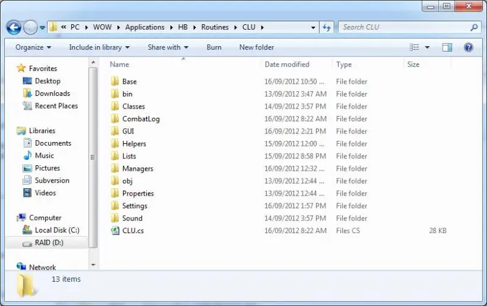Sort by Date modified column header
Image resolution: width=487 pixels, height=306 pixels.
point(287,64)
